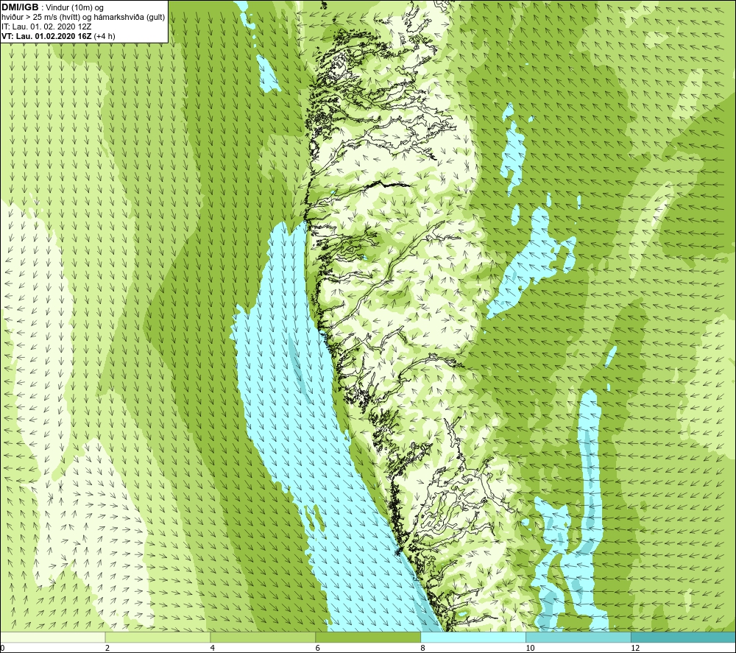Pick the 6–8 m/s darker green scale segment
Viewport: 736px width, 653px height.
(x=368, y=638)
